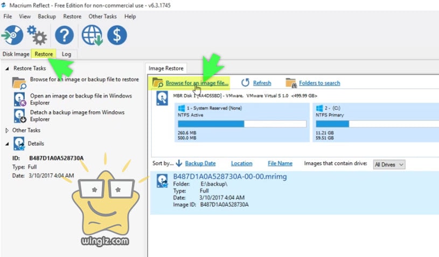Click the Refresh link
Viewport: 439px width, 257px height.
click(x=262, y=83)
